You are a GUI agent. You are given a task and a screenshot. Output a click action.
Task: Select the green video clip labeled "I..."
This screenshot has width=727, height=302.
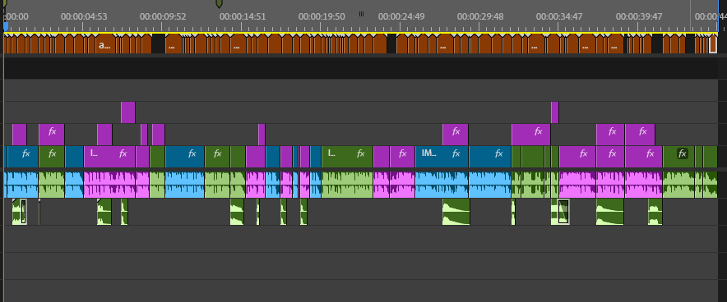pyautogui.click(x=347, y=157)
